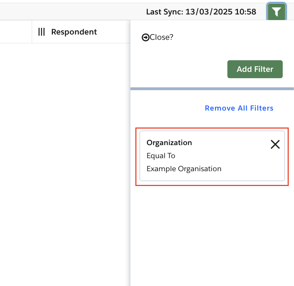Viewport: 294px width, 286px height.
Task: Click the Last Sync status area
Action: pyautogui.click(x=201, y=12)
